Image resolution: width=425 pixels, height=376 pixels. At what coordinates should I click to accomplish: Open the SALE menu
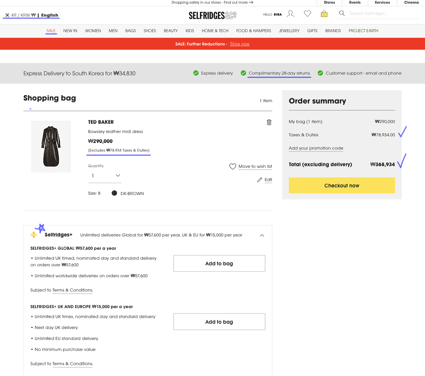51,31
